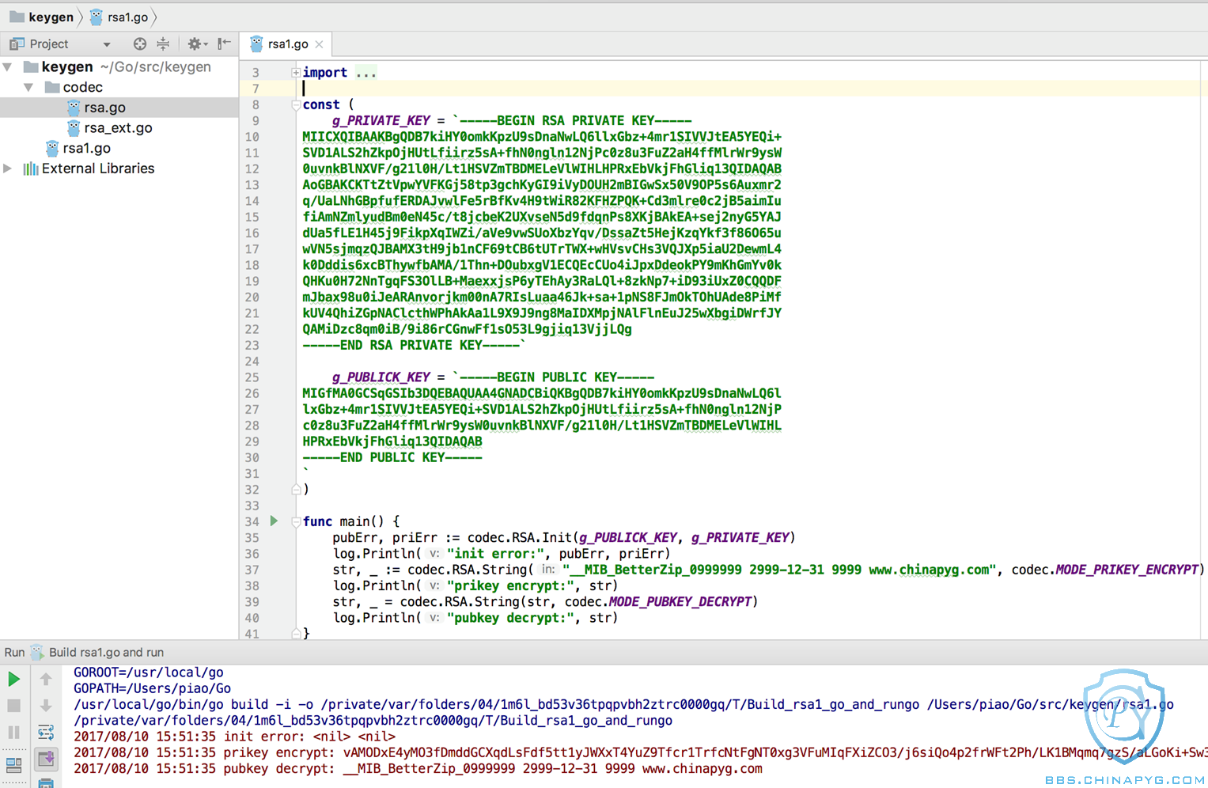Click MODE_PUBKEY_DECRYPT in line 39
Screen dimensions: 1208x788
coord(680,601)
